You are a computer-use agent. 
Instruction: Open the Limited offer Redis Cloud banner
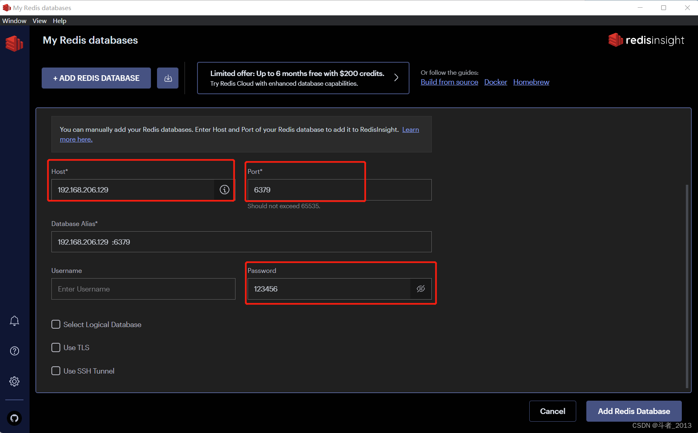click(303, 78)
